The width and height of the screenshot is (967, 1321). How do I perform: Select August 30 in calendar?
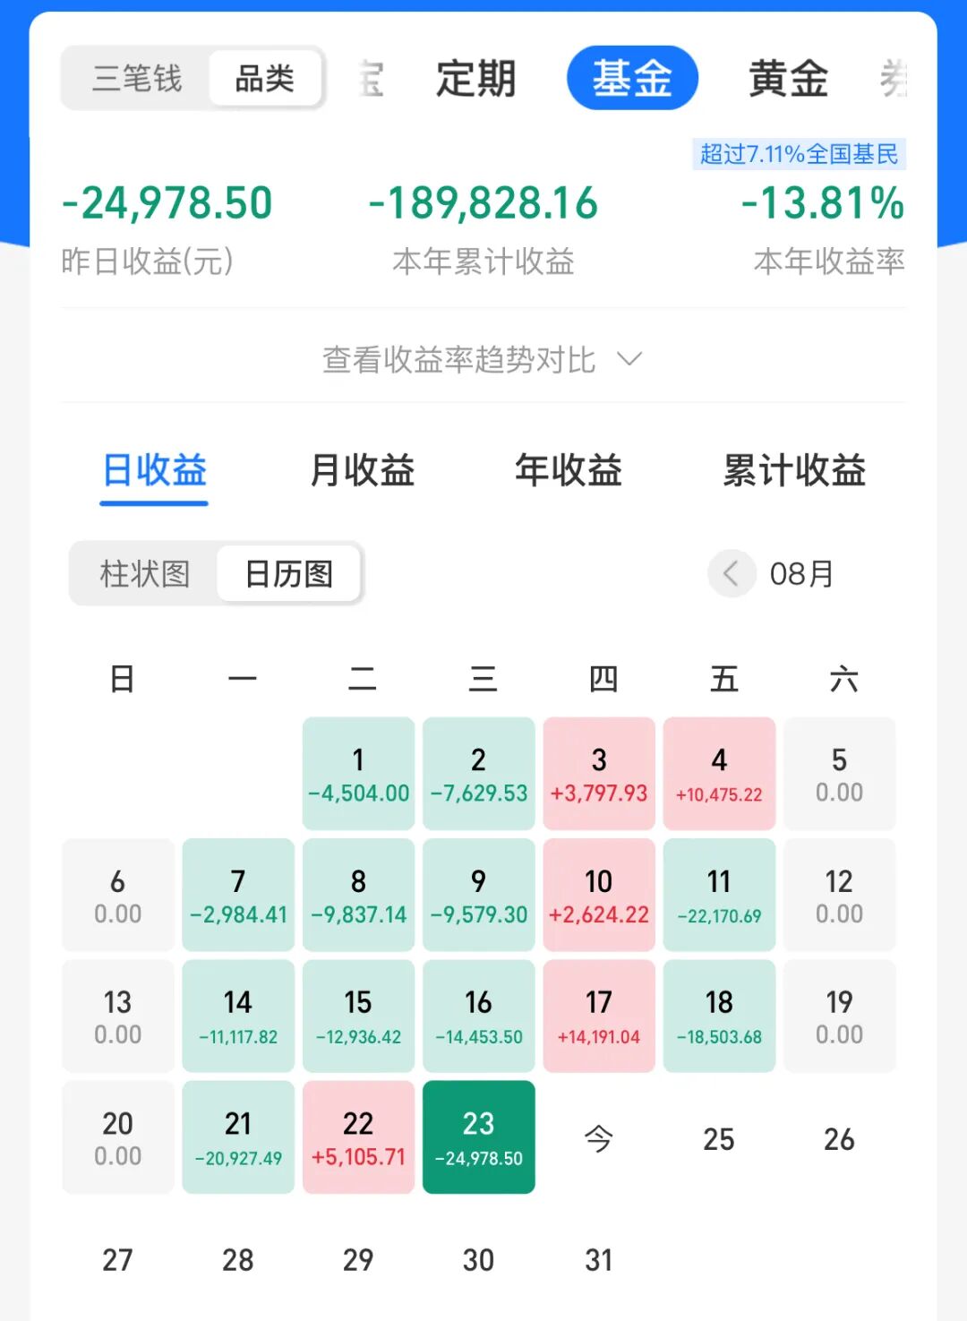(x=479, y=1259)
